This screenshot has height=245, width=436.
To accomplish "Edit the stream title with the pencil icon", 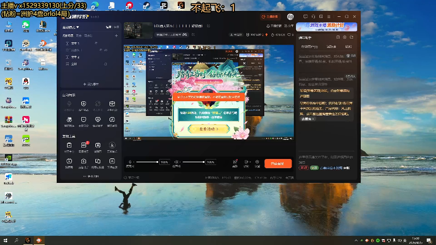I will pos(208,26).
